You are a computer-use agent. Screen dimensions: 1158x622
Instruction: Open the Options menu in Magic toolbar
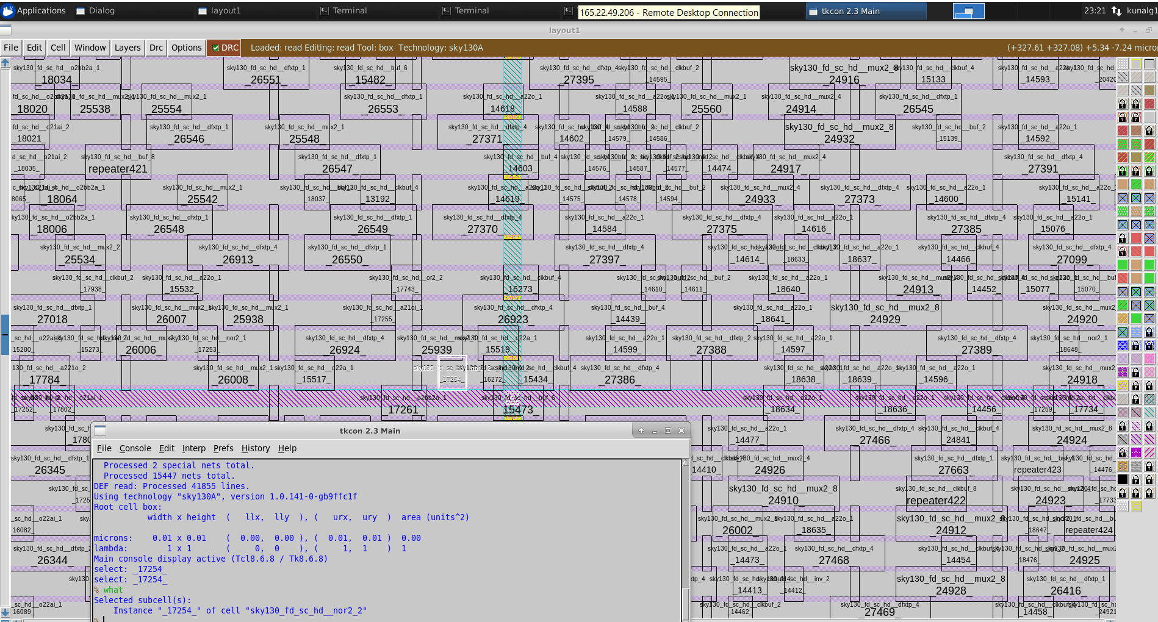[186, 48]
